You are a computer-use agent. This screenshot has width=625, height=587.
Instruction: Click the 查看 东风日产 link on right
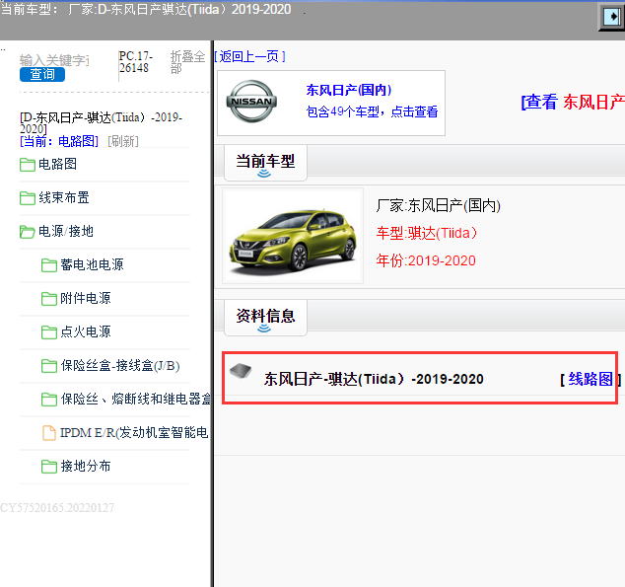[x=573, y=102]
